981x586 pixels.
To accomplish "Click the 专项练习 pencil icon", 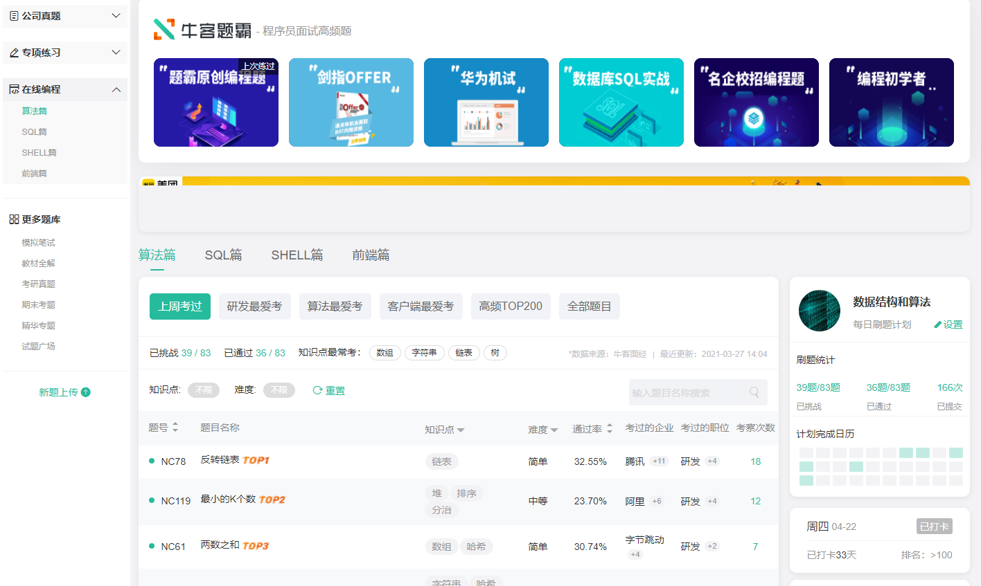I will (x=14, y=52).
